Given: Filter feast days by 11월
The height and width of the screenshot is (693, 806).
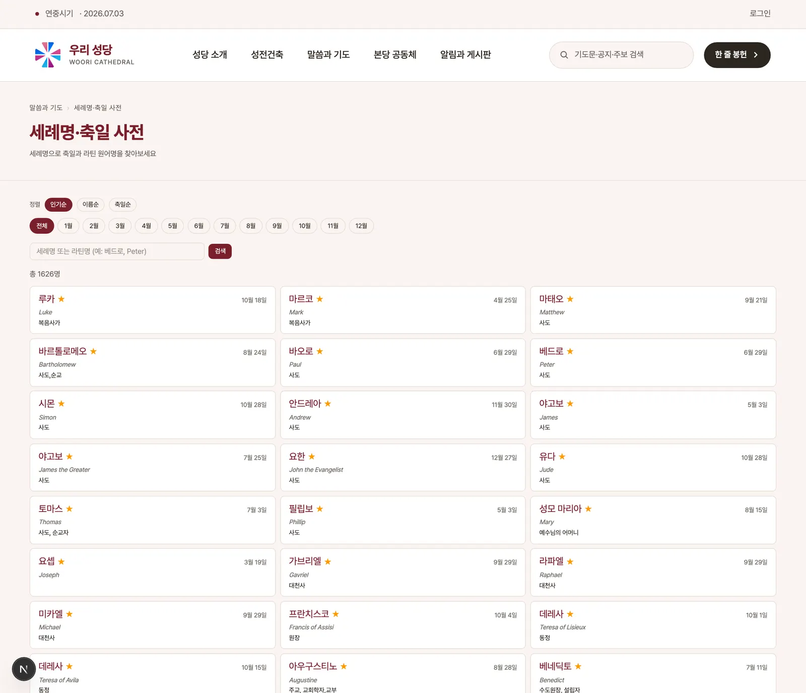Looking at the screenshot, I should (333, 226).
